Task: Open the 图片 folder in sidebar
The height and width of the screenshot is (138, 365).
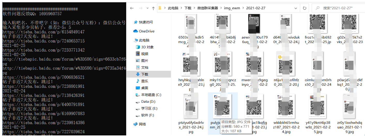Action: (x=145, y=61)
